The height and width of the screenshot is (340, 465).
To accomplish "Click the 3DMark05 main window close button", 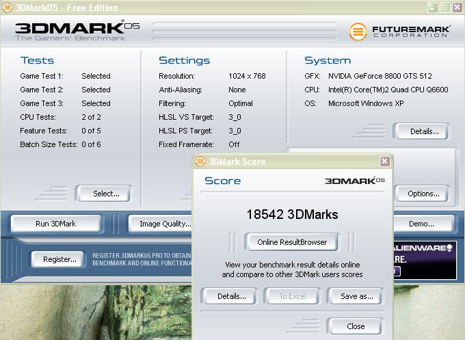I will point(457,8).
